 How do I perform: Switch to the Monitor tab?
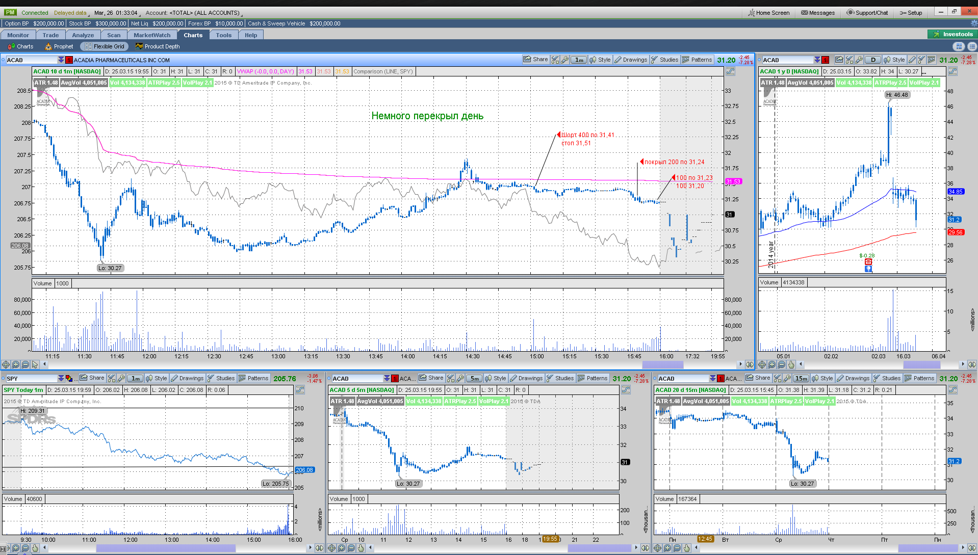pyautogui.click(x=18, y=35)
